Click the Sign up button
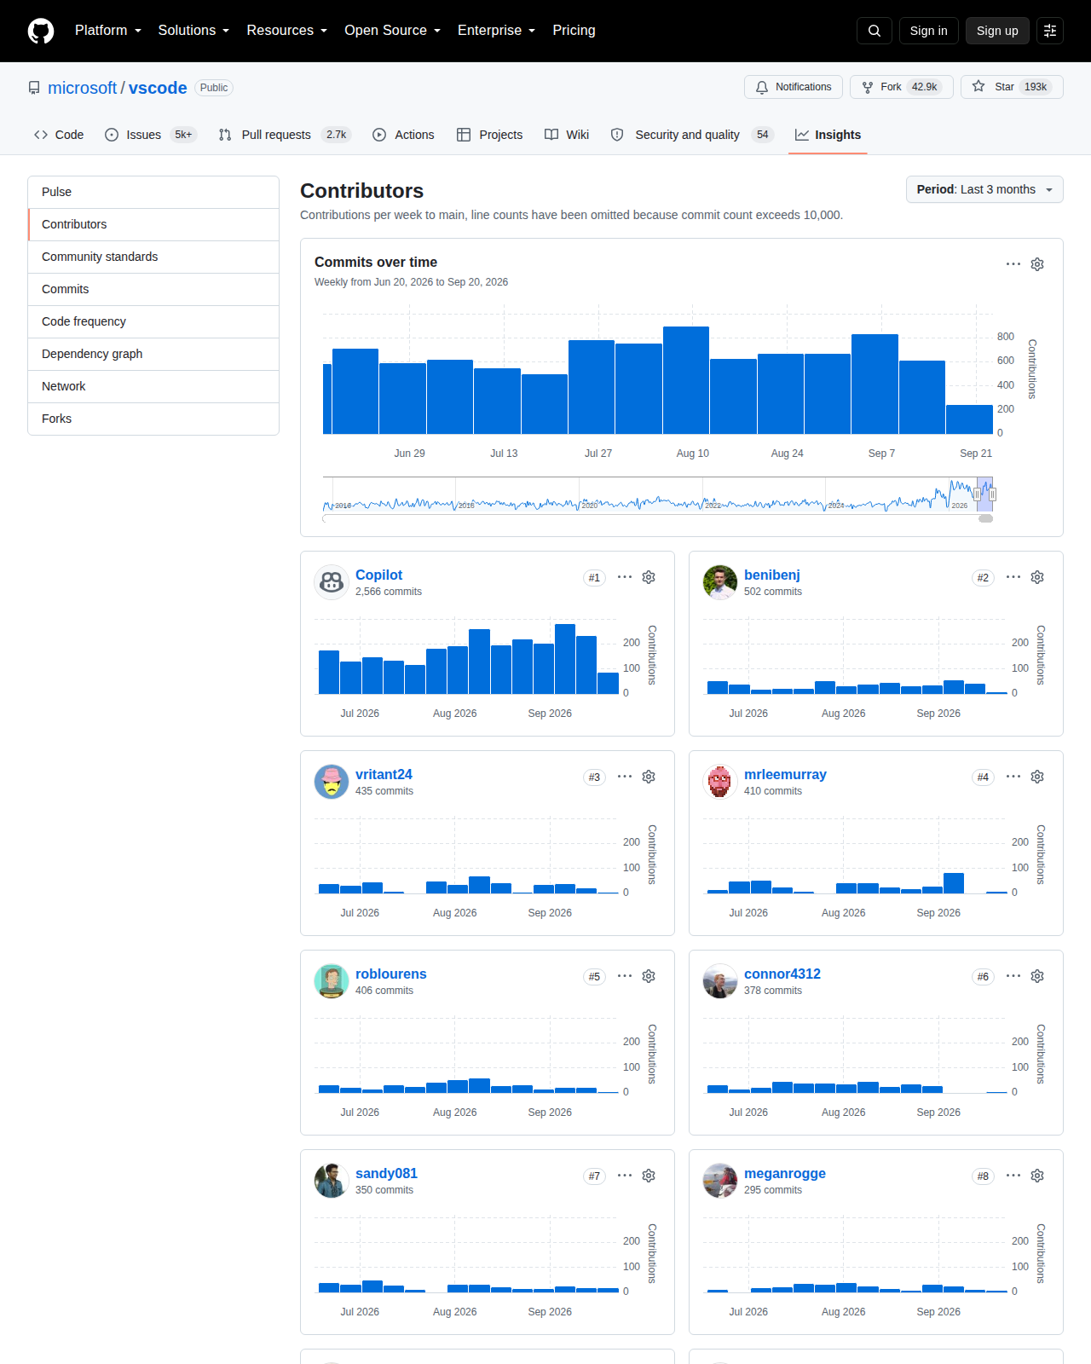The image size is (1091, 1364). 997,31
